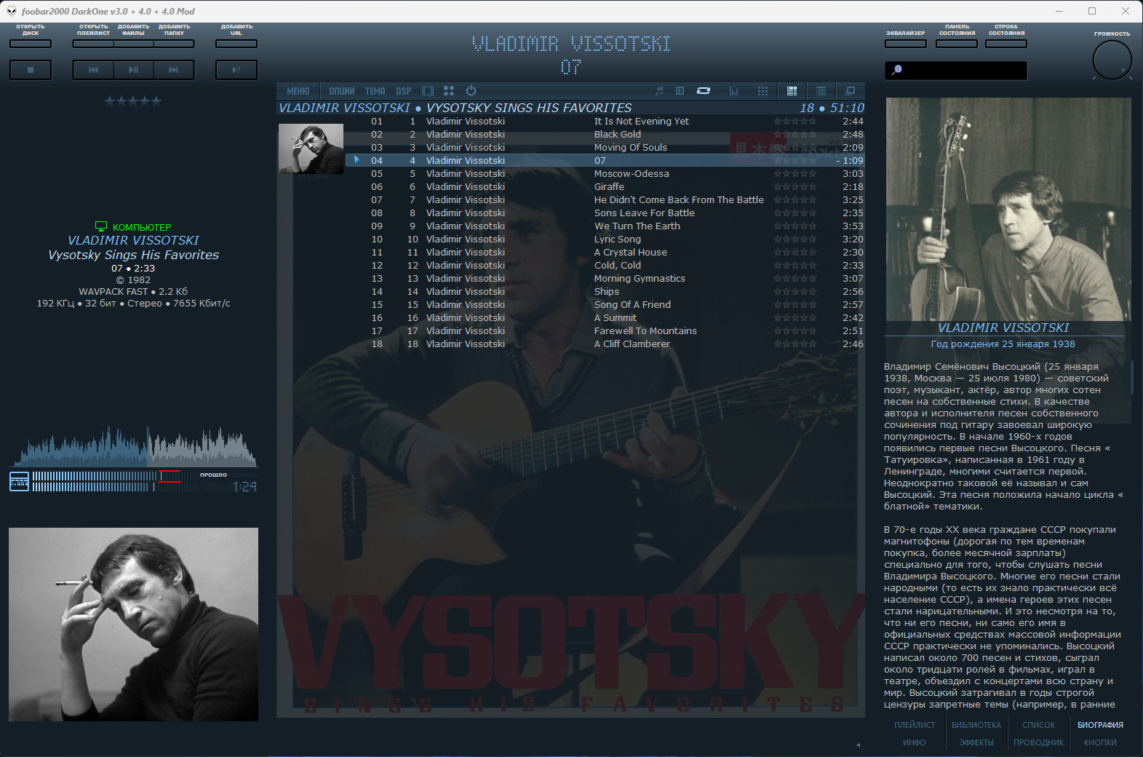This screenshot has width=1143, height=757.
Task: Skip to the next track
Action: (x=173, y=70)
